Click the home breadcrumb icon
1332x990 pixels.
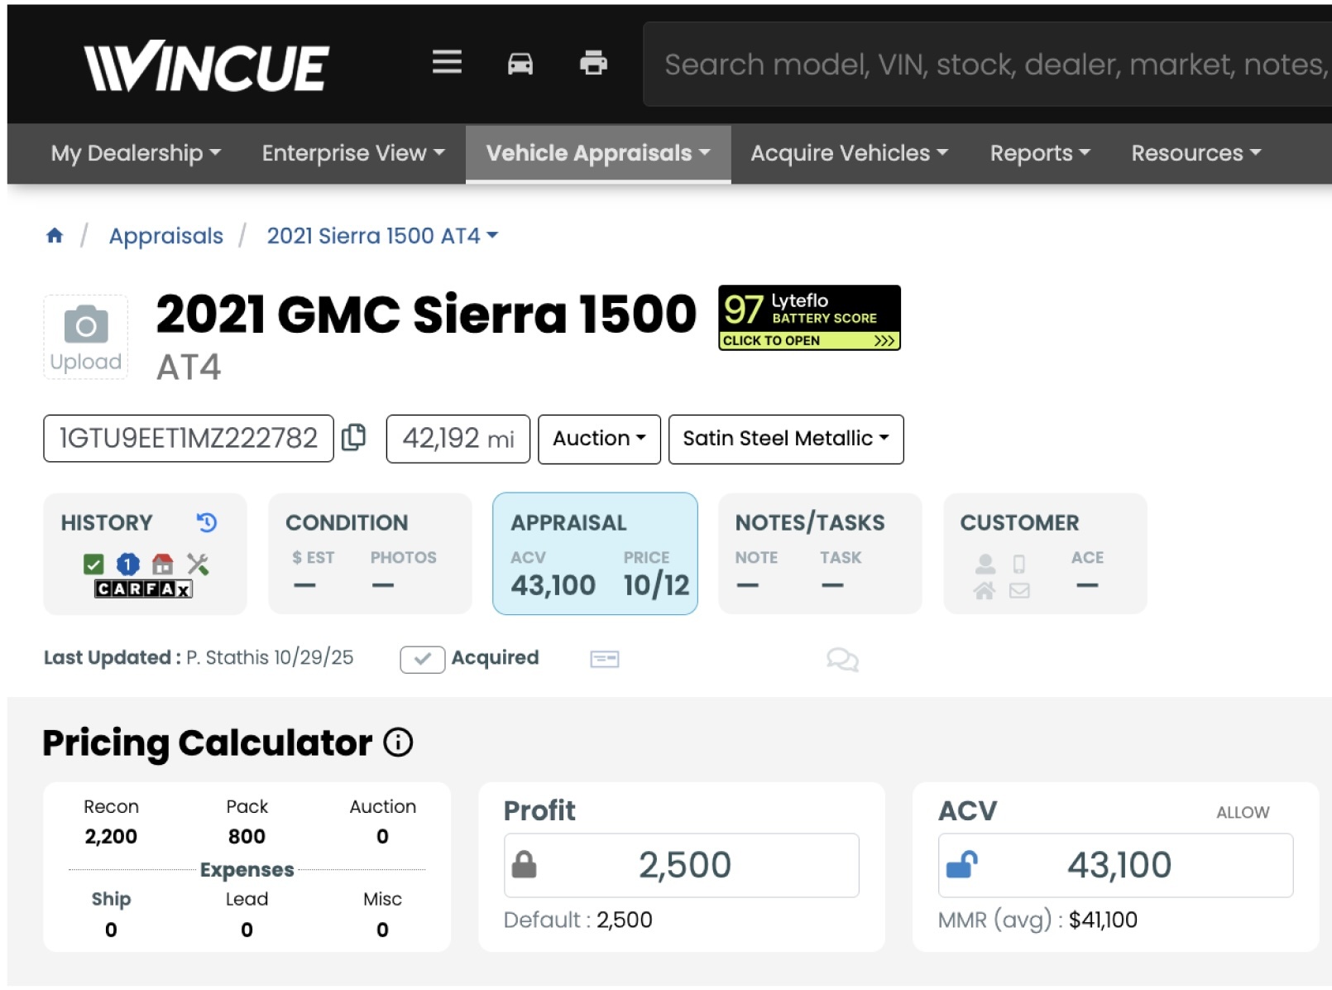(x=55, y=236)
